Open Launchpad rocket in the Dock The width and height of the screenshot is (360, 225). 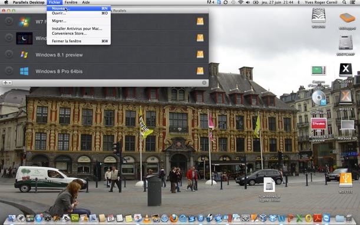click(21, 218)
